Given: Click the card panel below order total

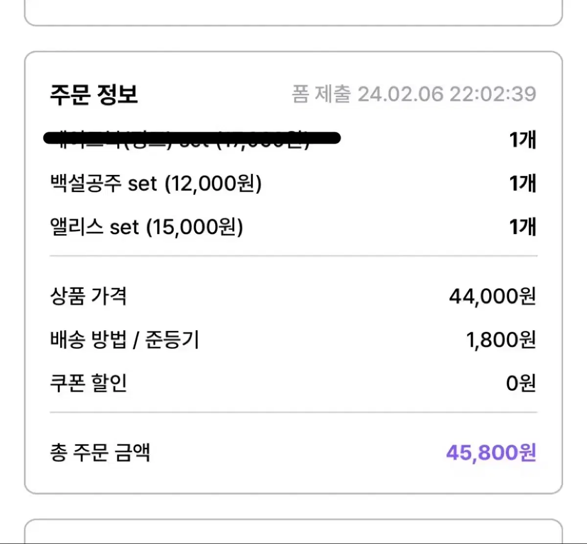Looking at the screenshot, I should click(x=293, y=532).
